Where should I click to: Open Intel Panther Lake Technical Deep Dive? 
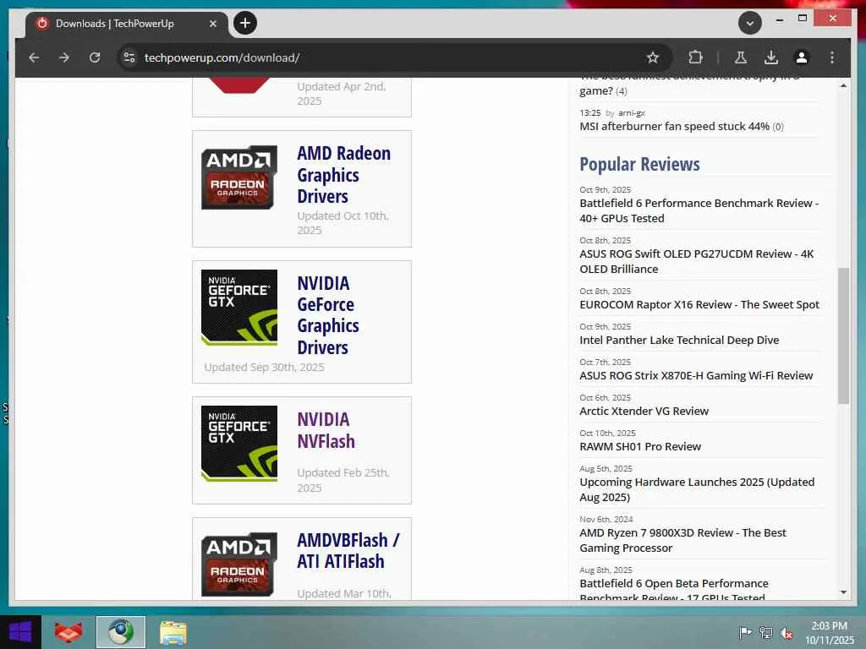coord(679,340)
